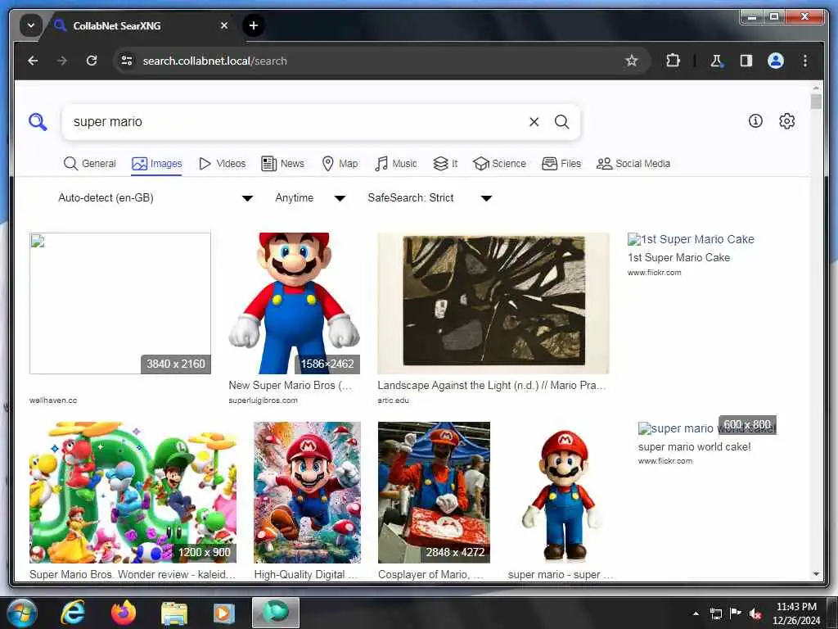Open tab search dropdown arrow
Viewport: 838px width, 629px height.
pos(31,25)
